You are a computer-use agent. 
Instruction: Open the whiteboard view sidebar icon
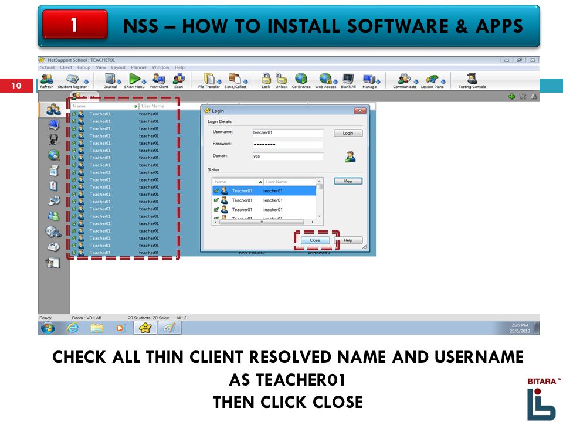coord(53,263)
